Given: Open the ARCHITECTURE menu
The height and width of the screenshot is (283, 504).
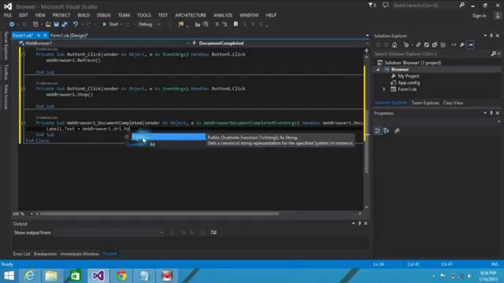Looking at the screenshot, I should pos(191,15).
